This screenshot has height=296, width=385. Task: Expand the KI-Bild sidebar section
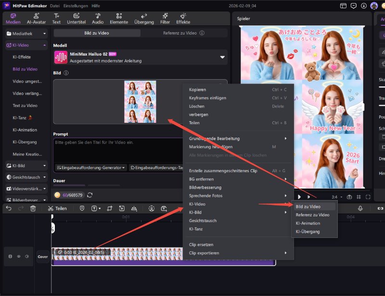coord(26,166)
